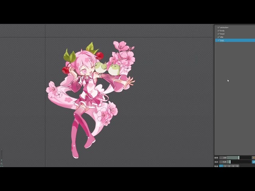
Task: Toggle the blue loop button beside mix slider
Action: [253, 162]
